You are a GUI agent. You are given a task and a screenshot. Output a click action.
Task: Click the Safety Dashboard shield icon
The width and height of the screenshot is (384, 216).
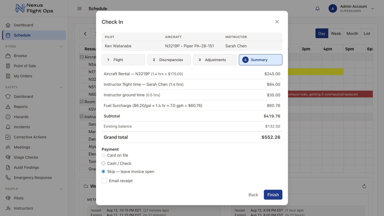point(8,97)
